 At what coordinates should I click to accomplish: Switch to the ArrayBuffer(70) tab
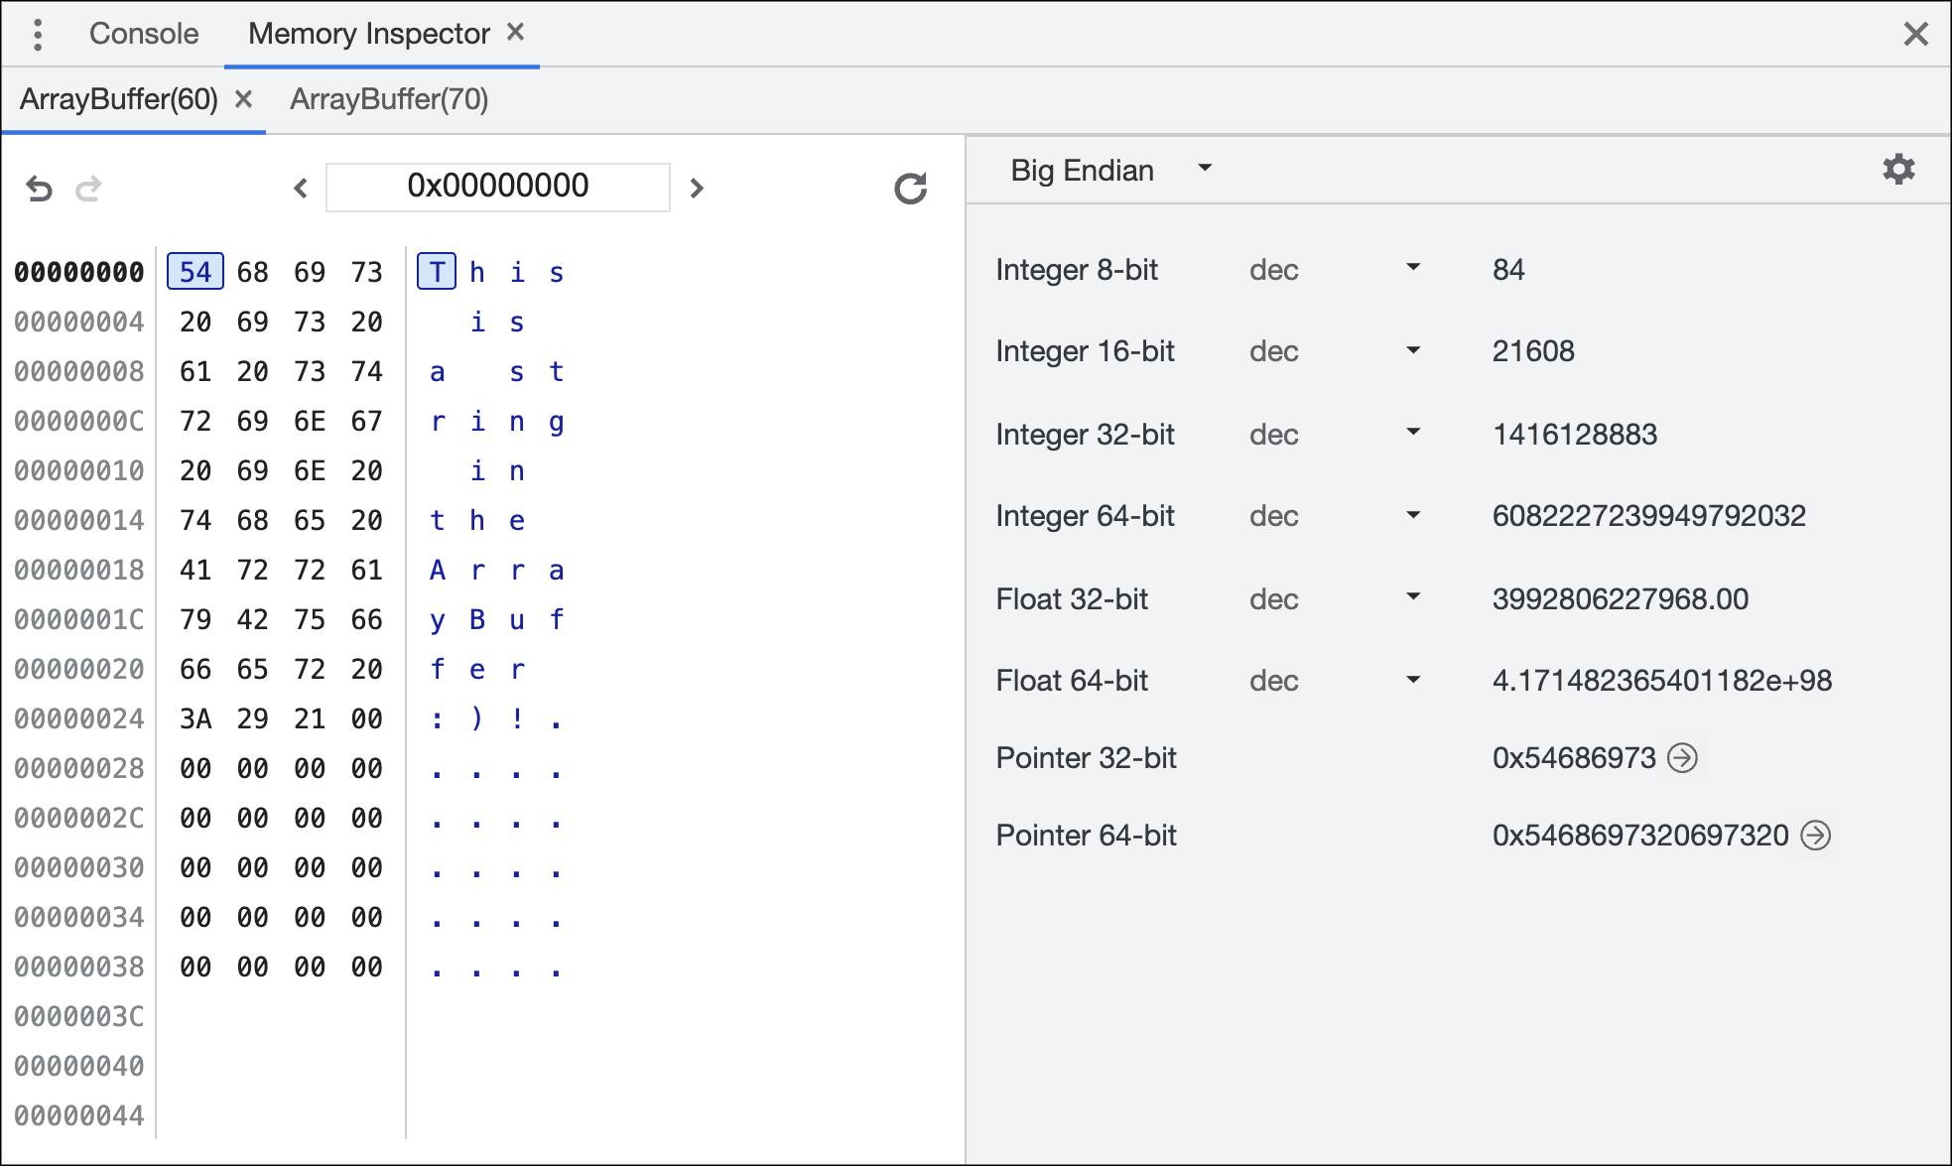point(390,98)
